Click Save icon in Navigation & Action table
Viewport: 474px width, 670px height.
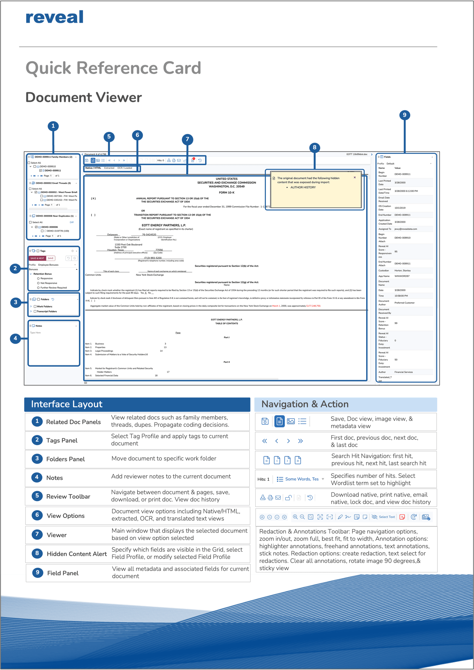pos(265,421)
